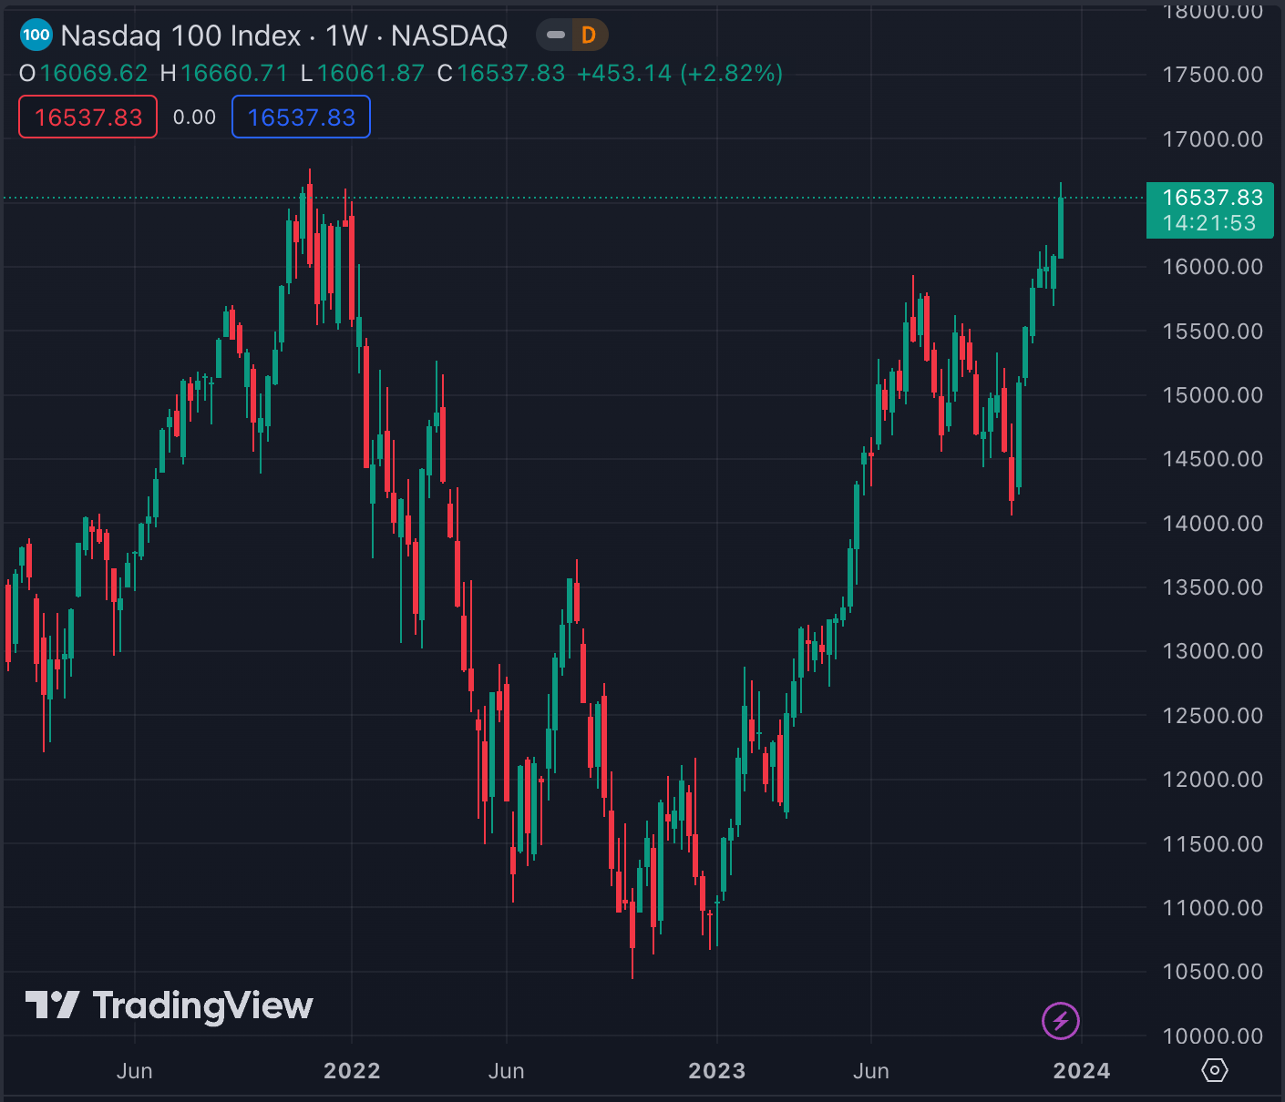Click the 0.00 spread value
Image resolution: width=1285 pixels, height=1102 pixels.
(194, 117)
